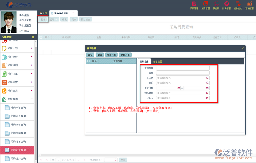
Task: Click the 列表 toolbar button
Action: tap(74, 20)
